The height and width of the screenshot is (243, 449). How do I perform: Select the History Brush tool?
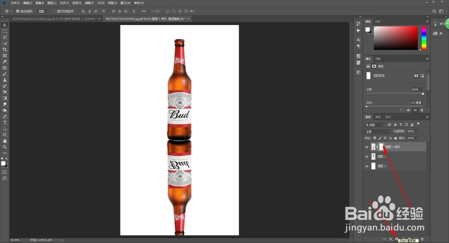4,86
